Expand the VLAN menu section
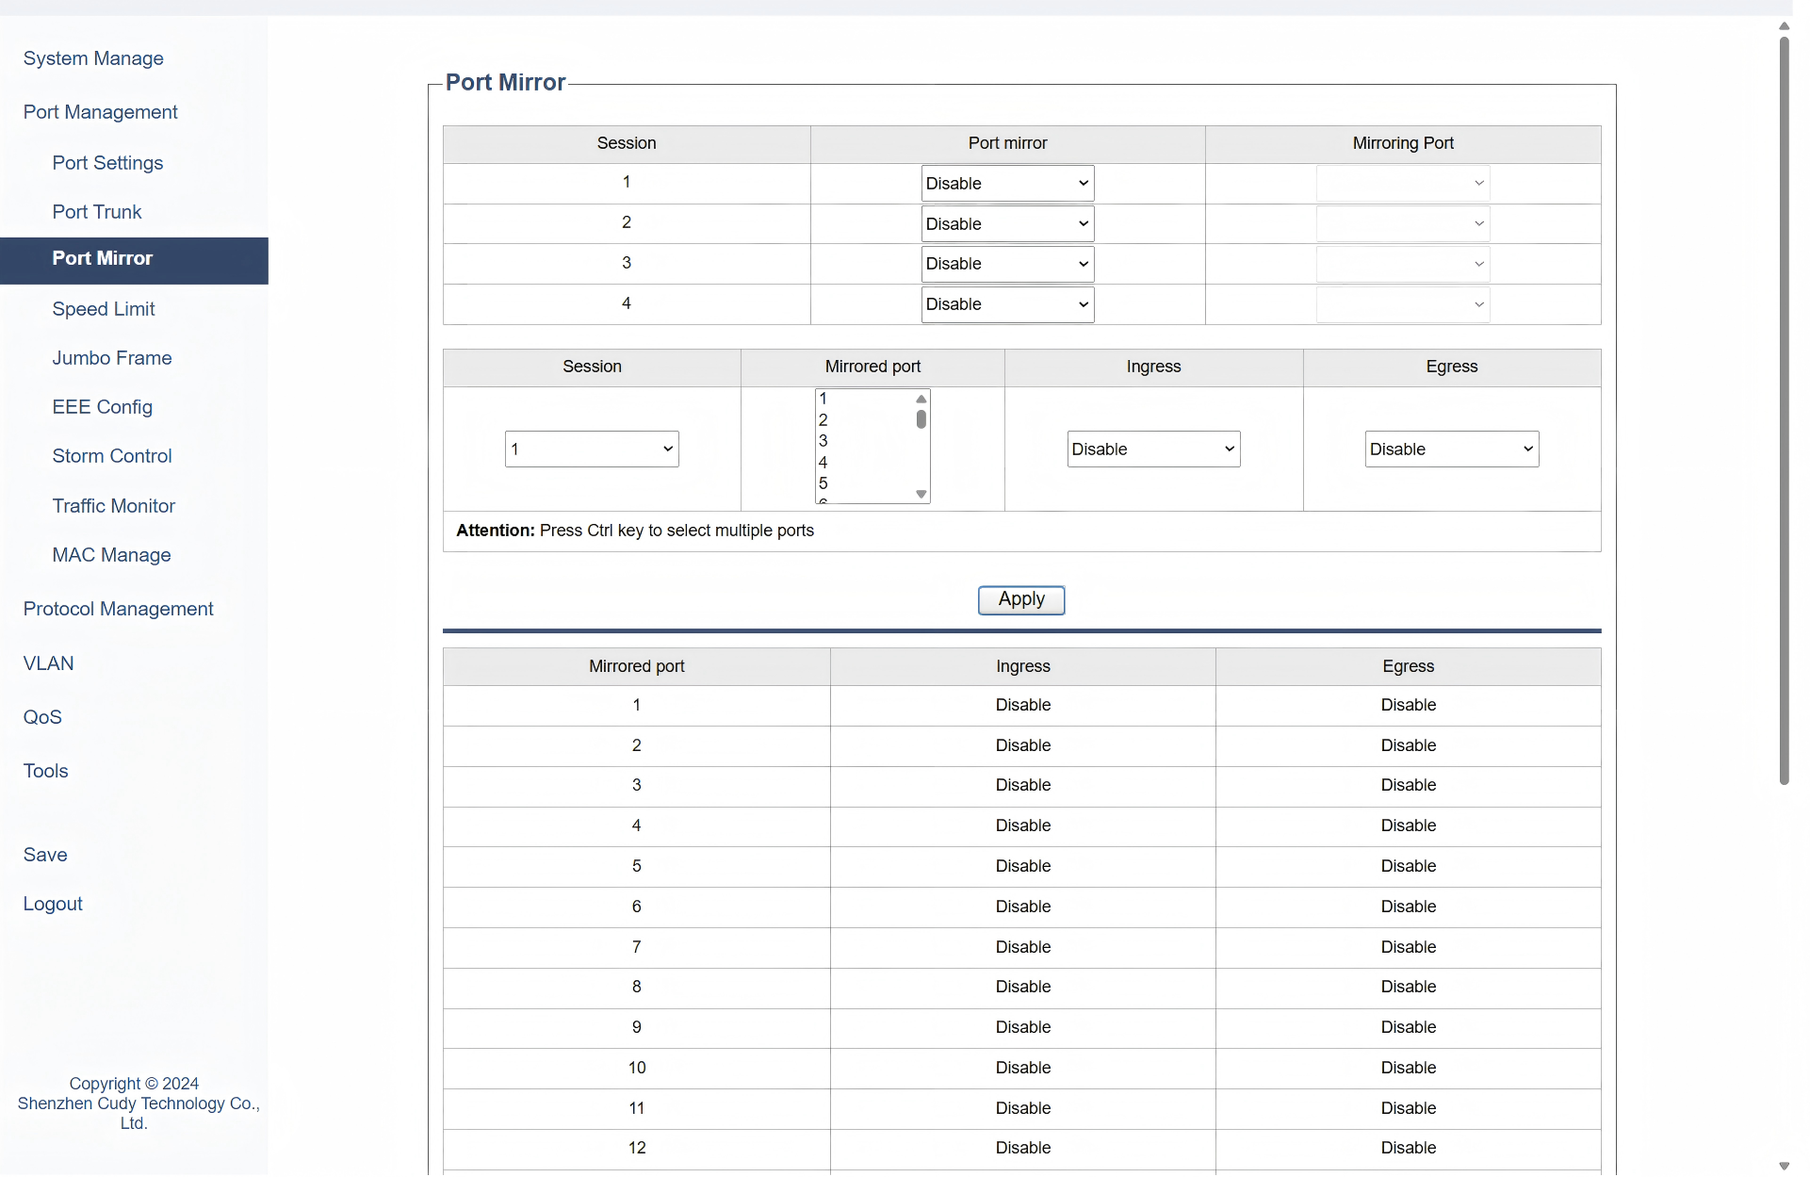The height and width of the screenshot is (1177, 1810). 49,663
